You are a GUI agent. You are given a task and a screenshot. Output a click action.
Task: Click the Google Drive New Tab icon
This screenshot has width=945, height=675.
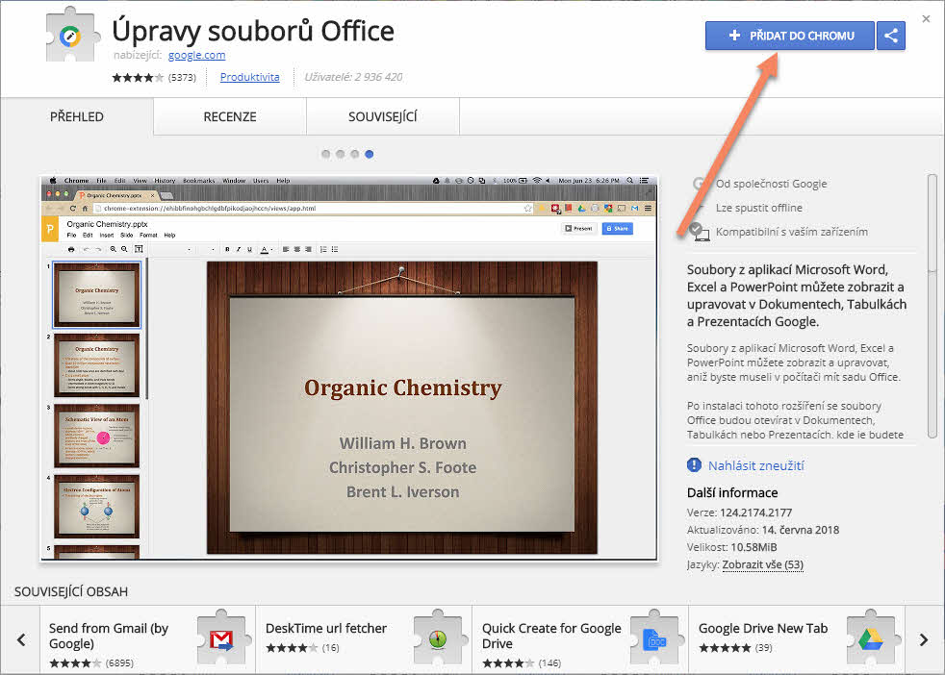coord(872,639)
